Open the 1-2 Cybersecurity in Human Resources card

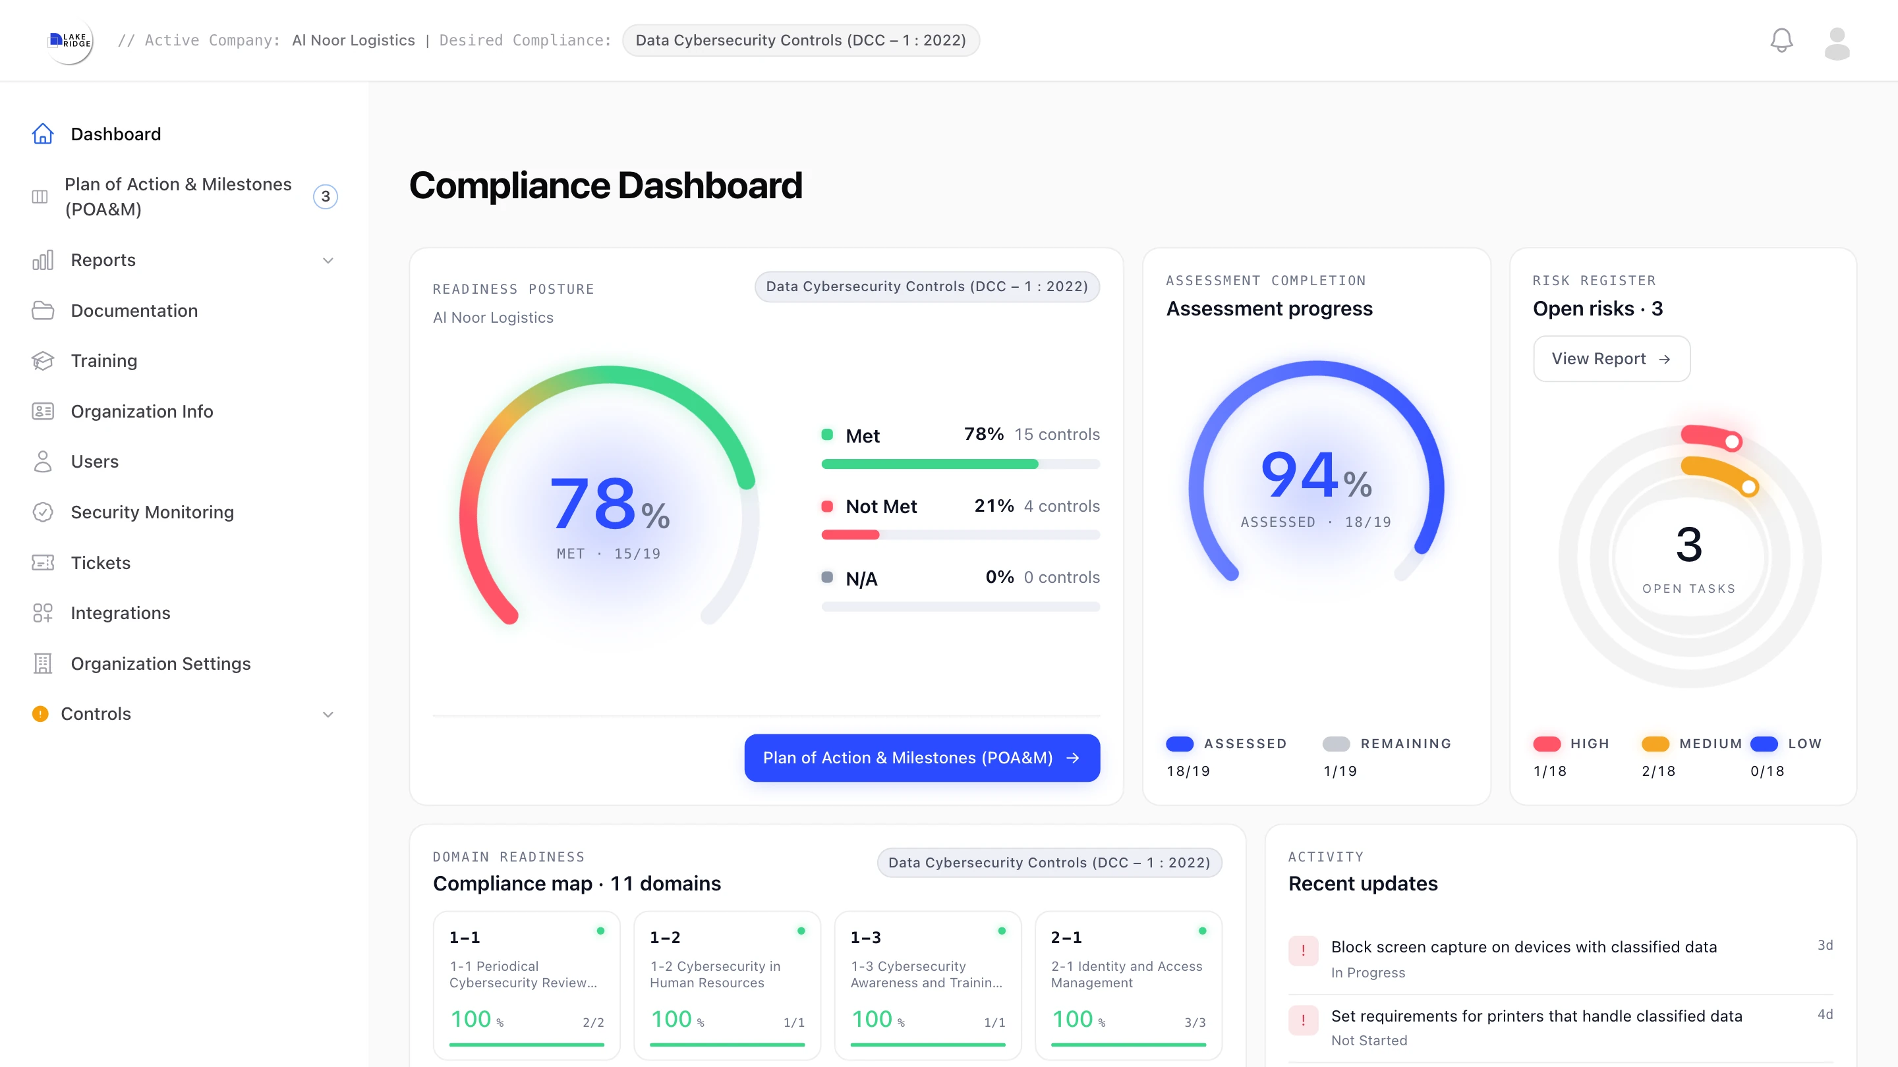pyautogui.click(x=727, y=985)
